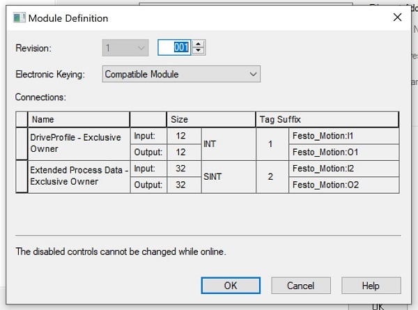
Task: Click the Festo_Motion:I2 tag cell
Action: coord(344,169)
